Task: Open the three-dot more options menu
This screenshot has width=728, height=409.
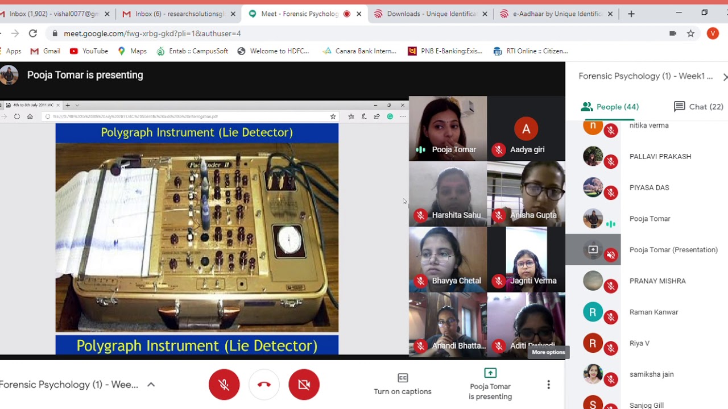Action: click(x=548, y=385)
